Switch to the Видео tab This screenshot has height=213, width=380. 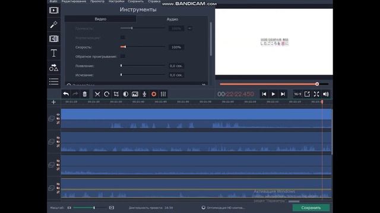100,19
